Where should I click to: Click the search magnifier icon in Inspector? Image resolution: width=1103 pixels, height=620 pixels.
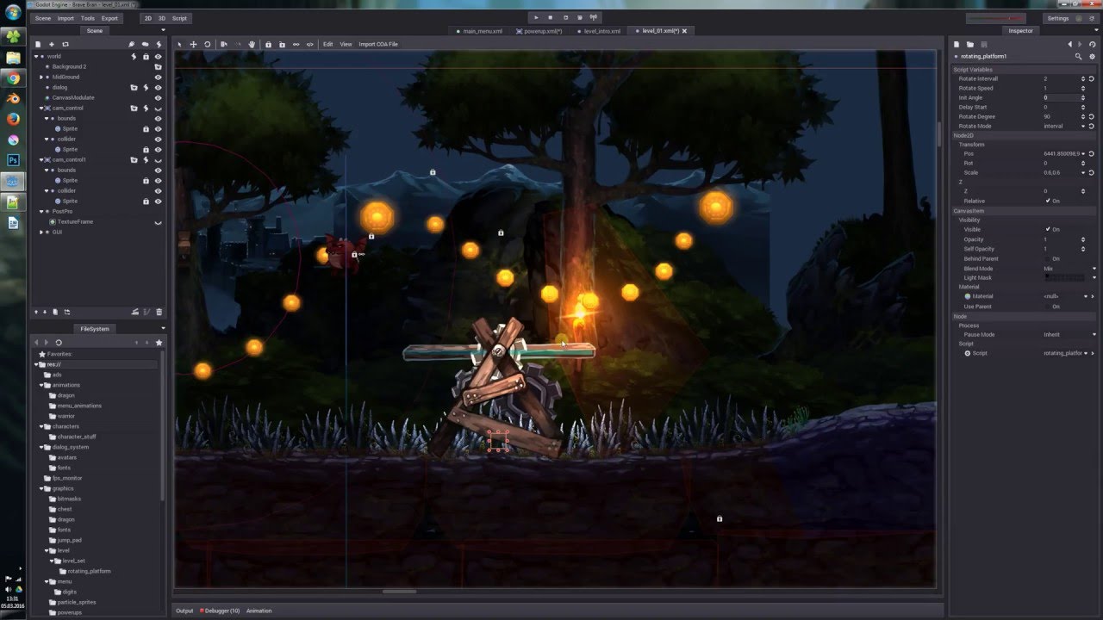(1078, 56)
